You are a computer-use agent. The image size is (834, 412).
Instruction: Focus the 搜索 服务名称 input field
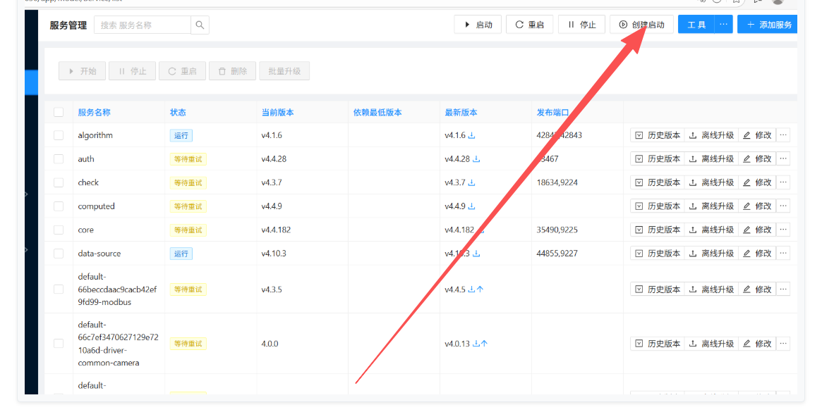click(x=143, y=25)
